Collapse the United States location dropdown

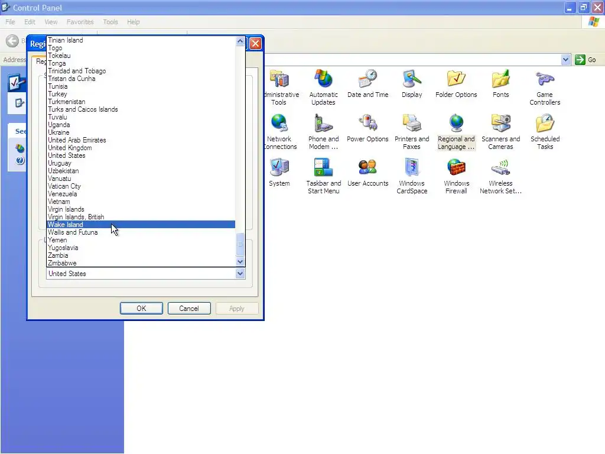[x=240, y=274]
